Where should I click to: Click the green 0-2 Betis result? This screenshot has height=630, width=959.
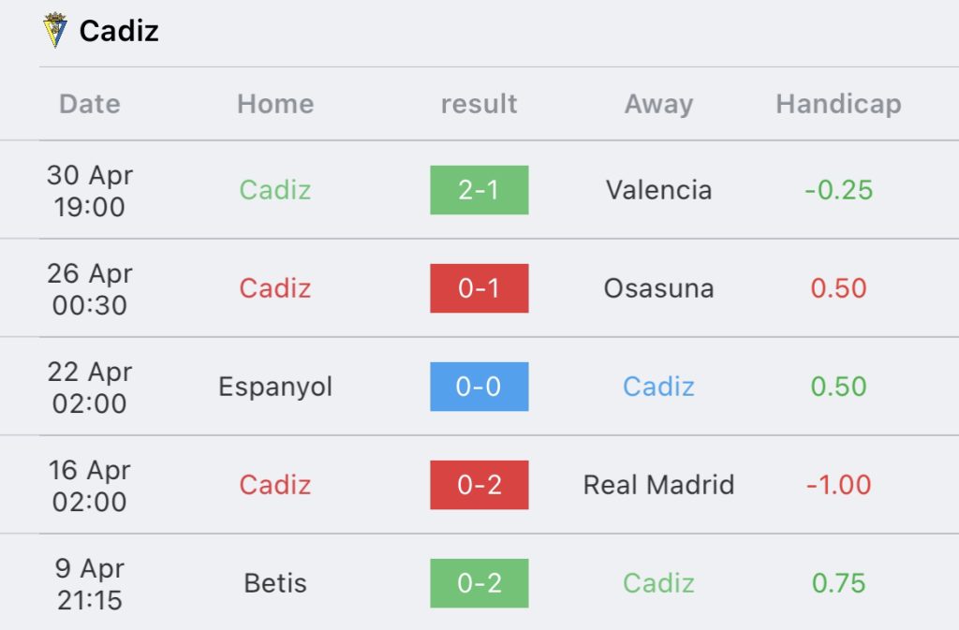(x=479, y=583)
